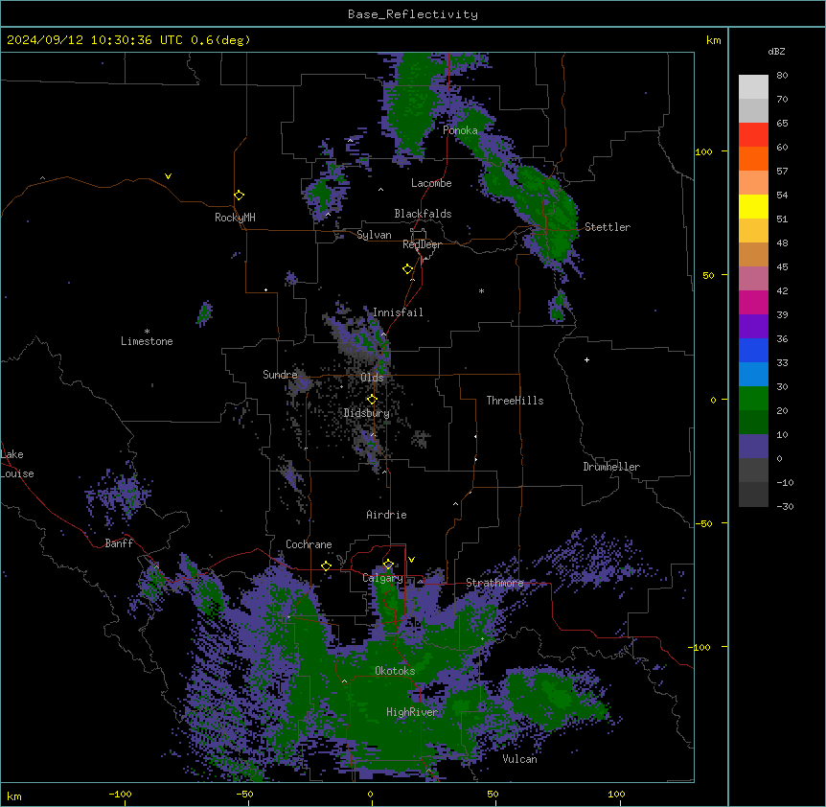
Task: Click the magenta 39-42 dBZ legend swatch
Action: pos(753,302)
